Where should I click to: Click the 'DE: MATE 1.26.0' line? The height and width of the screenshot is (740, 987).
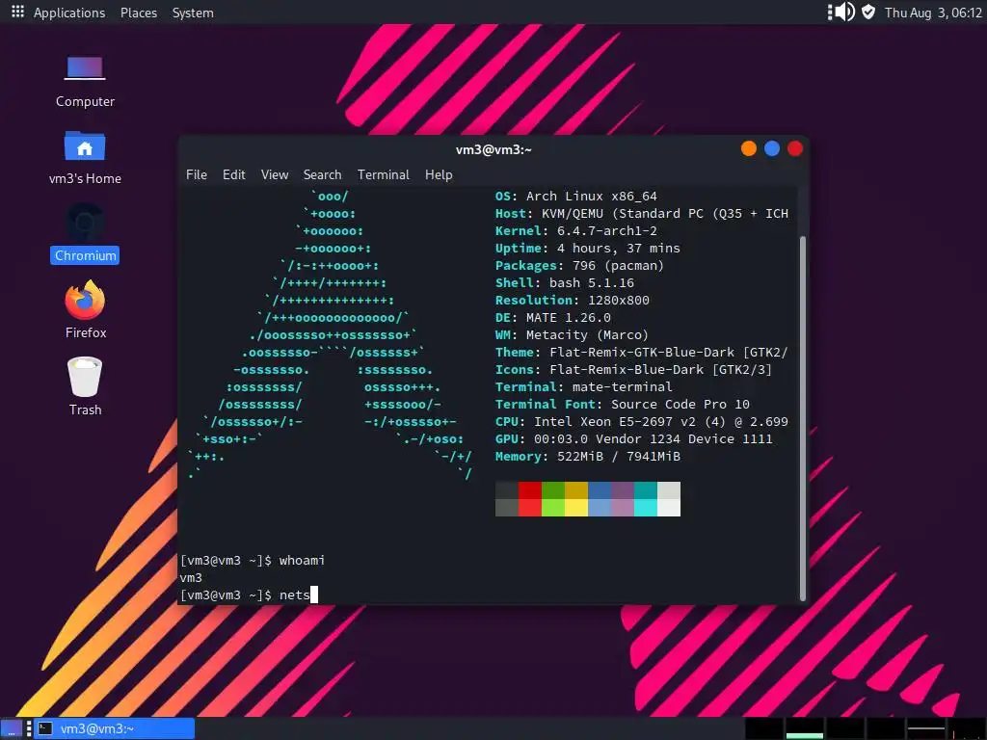coord(552,317)
